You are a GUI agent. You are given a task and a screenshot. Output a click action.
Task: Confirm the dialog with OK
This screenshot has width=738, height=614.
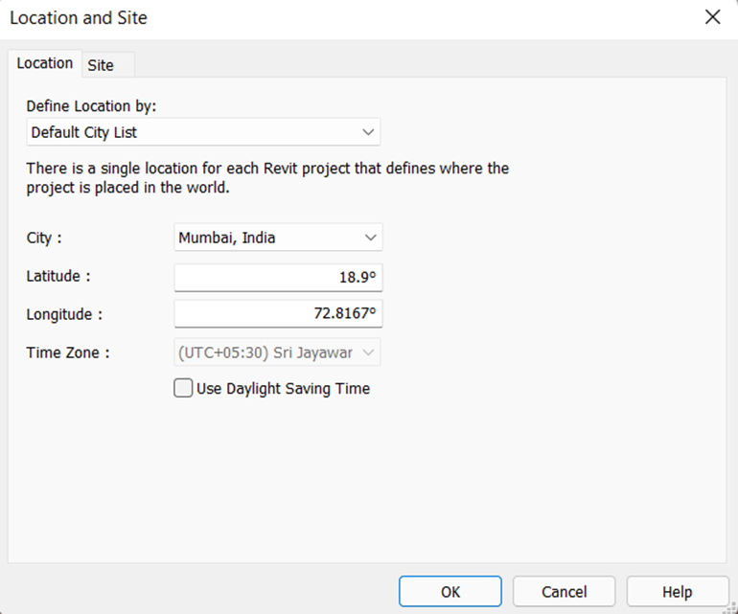[450, 591]
